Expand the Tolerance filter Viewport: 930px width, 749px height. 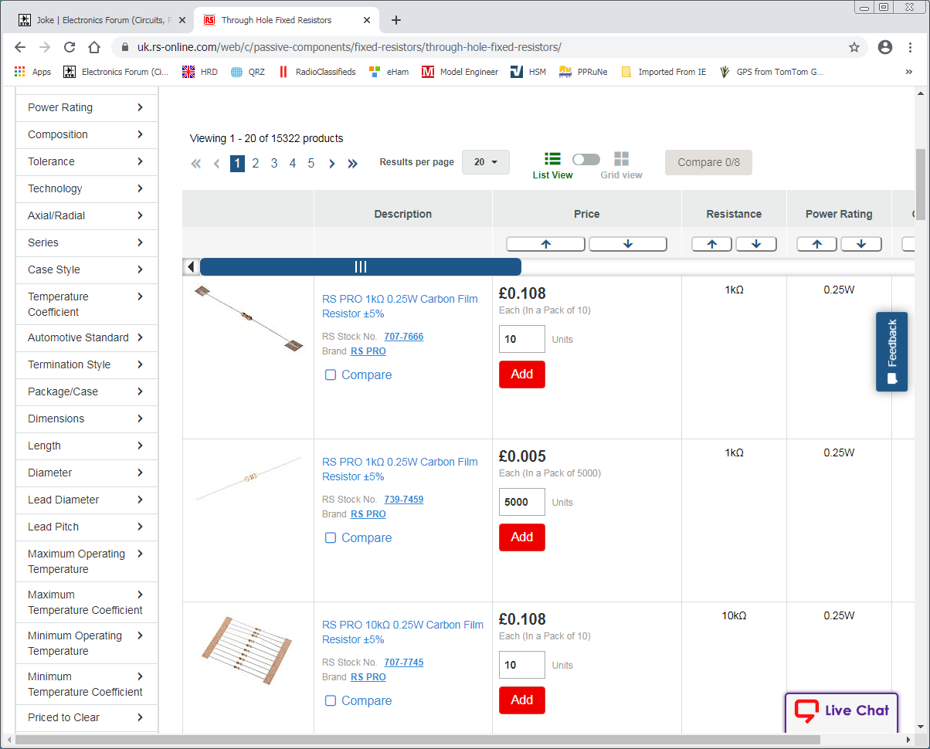click(87, 162)
